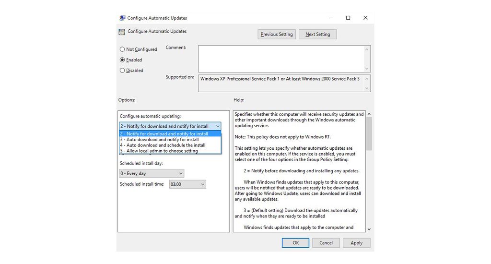The width and height of the screenshot is (491, 264).
Task: Select the Disabled radio button
Action: 122,71
